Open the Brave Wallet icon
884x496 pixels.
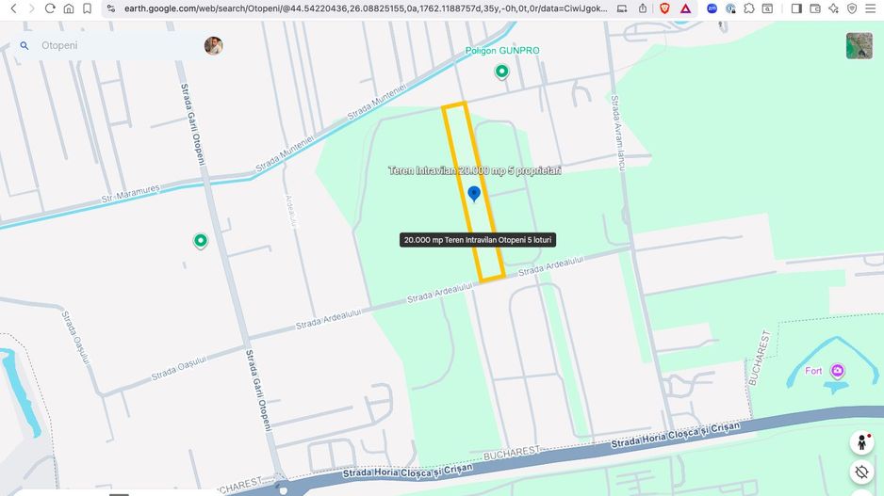pyautogui.click(x=815, y=8)
